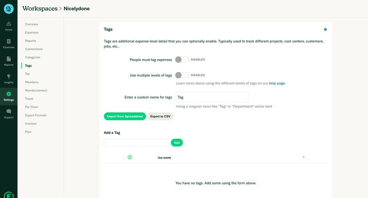Open the Per Diem settings section

(x=31, y=107)
